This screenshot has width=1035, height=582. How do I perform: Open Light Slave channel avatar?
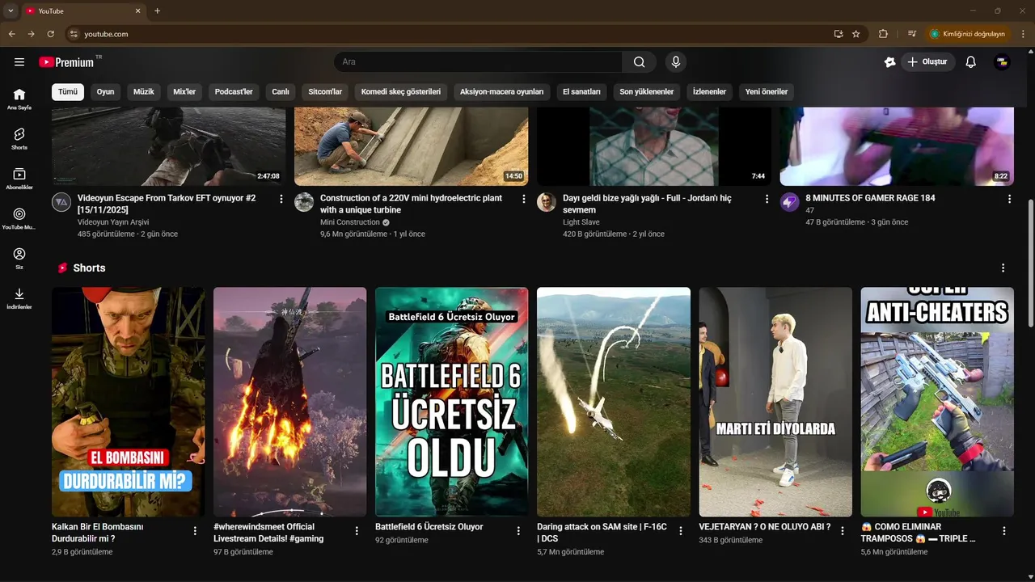547,202
